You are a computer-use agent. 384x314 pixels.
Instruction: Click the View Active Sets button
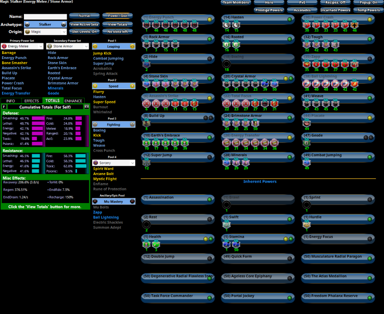point(84,24)
